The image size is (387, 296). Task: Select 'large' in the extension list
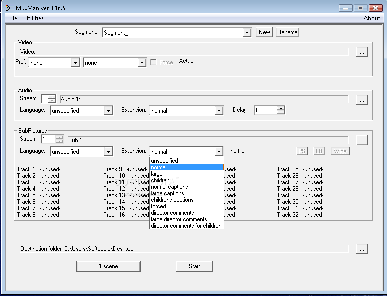click(187, 174)
